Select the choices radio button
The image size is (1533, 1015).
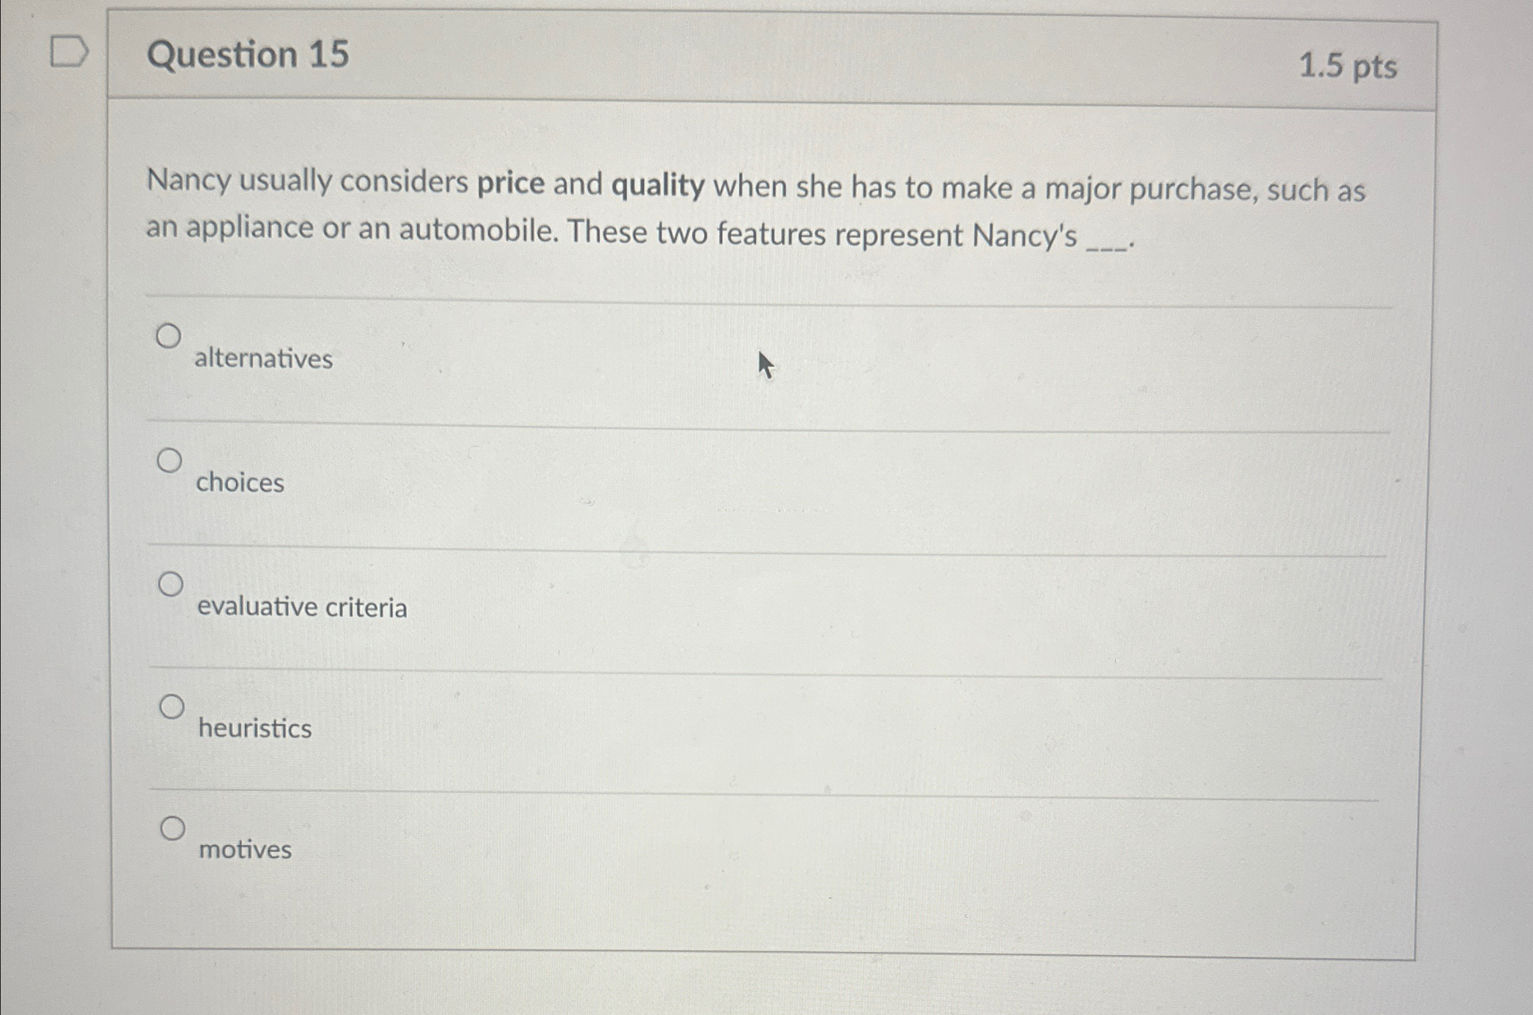tap(169, 461)
